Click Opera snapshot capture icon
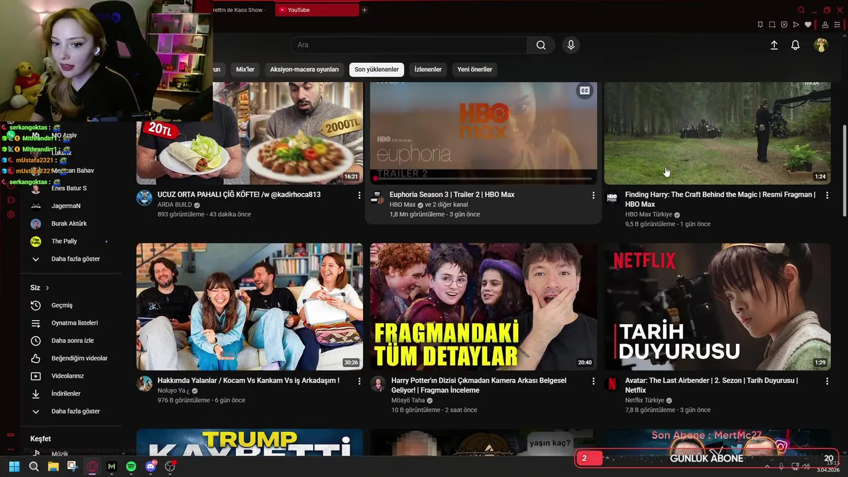Viewport: 848px width, 477px height. pyautogui.click(x=772, y=25)
